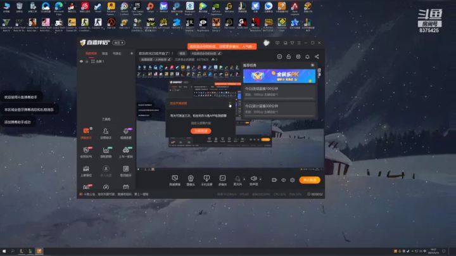Select the 今日累计直播300分钟 task

279,109
